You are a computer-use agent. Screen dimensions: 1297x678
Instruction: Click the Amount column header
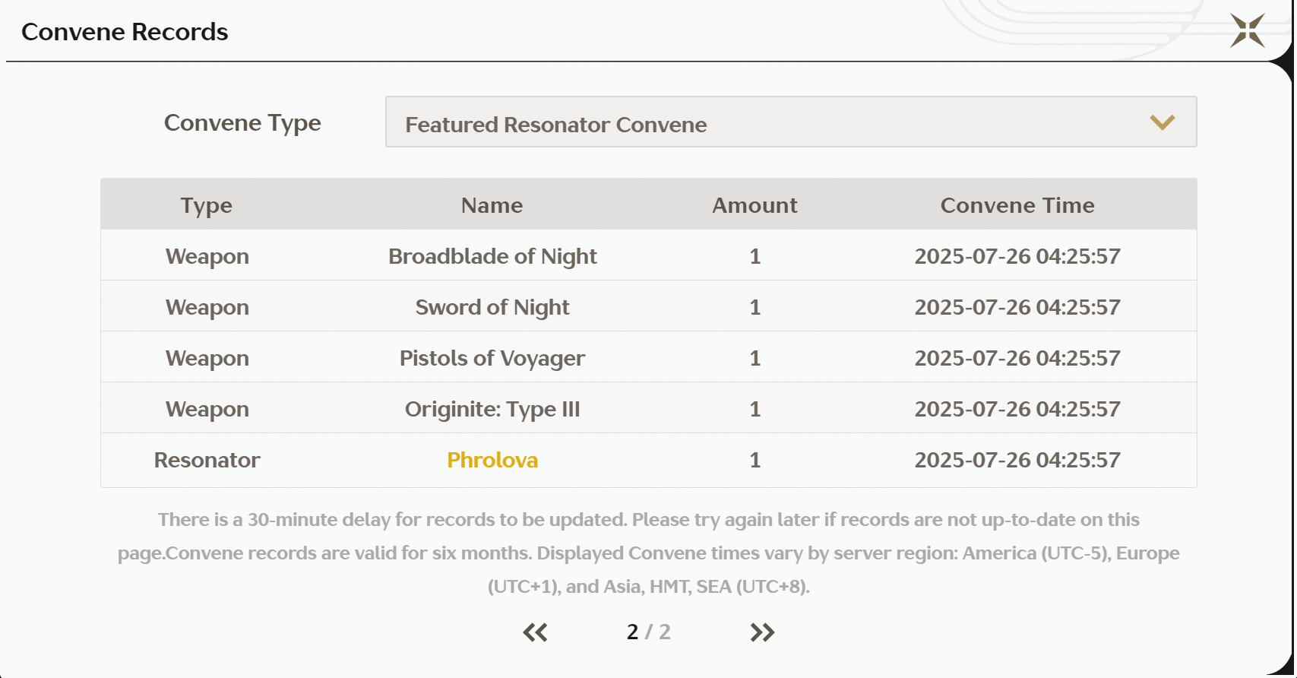coord(754,205)
